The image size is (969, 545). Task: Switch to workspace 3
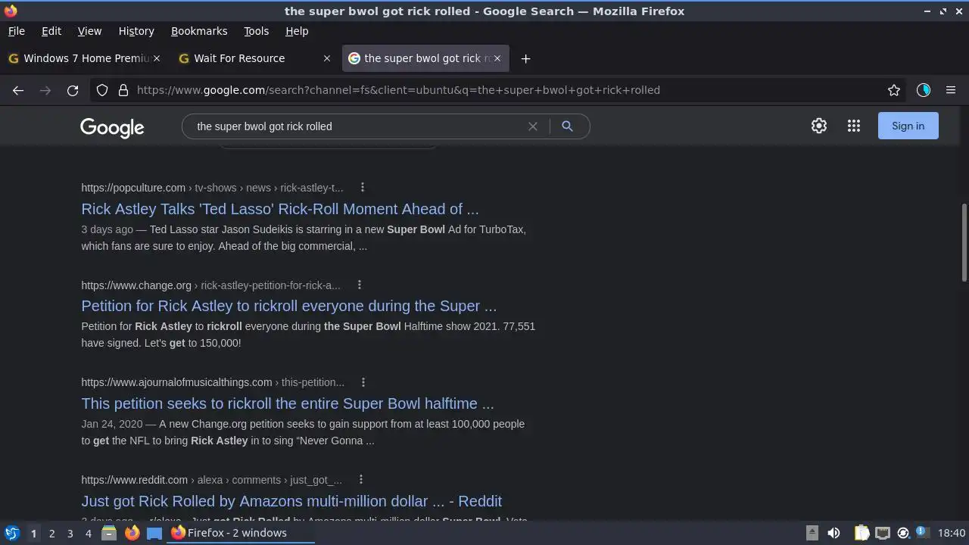(70, 534)
